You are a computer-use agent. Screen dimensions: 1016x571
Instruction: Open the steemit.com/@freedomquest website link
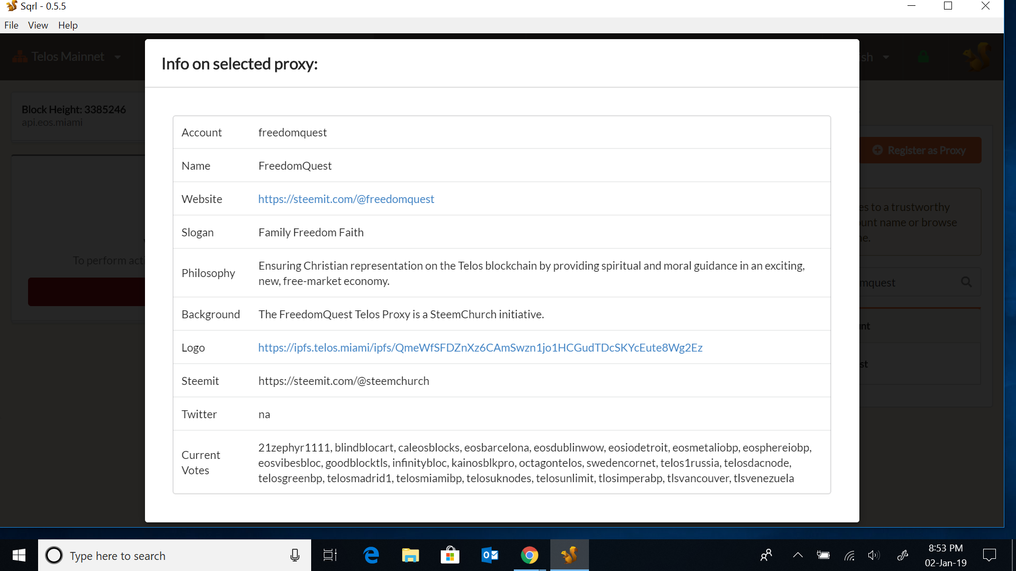point(346,199)
